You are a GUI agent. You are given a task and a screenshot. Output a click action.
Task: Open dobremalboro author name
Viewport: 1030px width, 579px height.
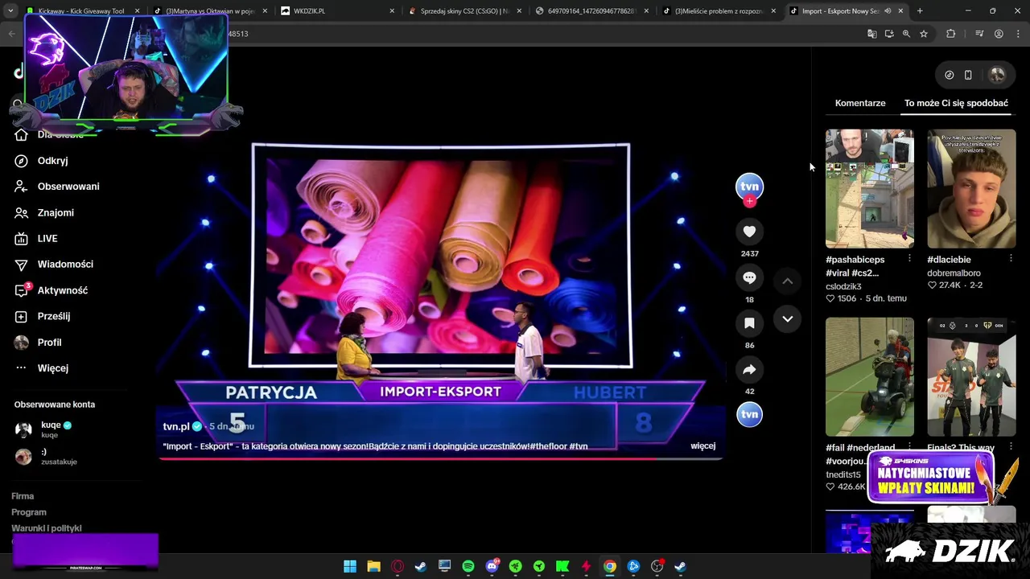(x=954, y=273)
